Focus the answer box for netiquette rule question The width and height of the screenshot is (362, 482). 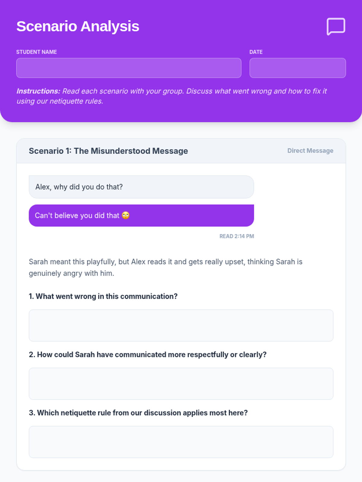click(x=181, y=442)
